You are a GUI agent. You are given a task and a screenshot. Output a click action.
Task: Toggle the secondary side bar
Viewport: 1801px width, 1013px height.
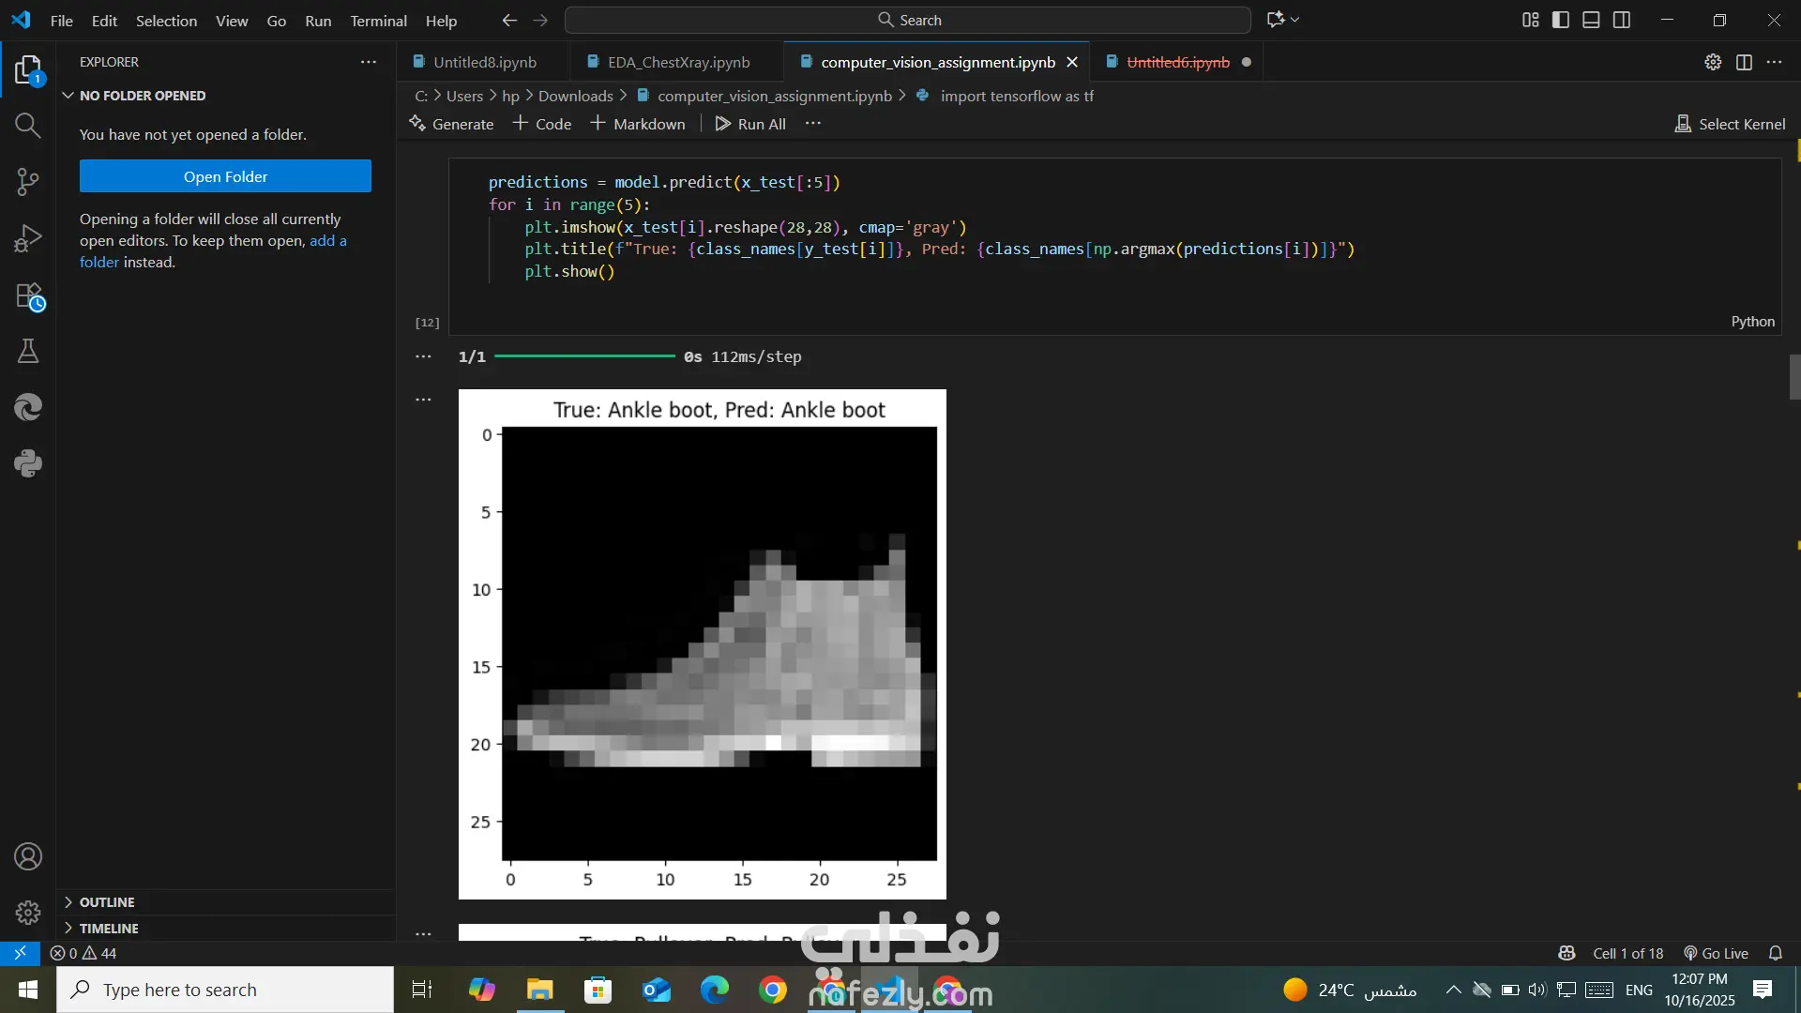(1622, 20)
